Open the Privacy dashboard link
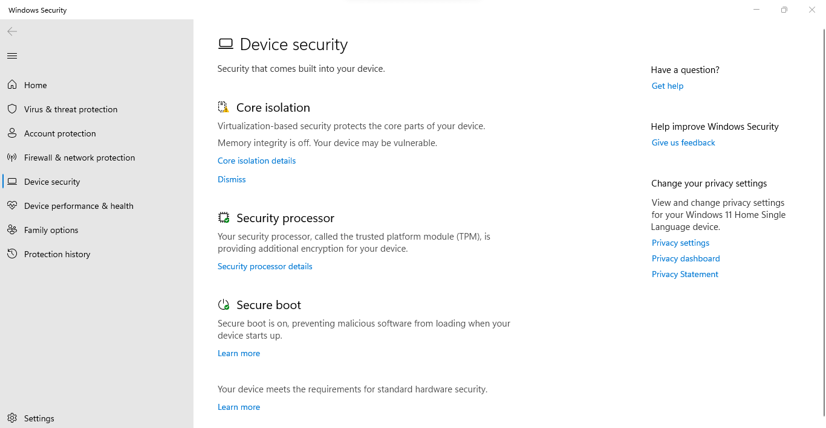This screenshot has width=826, height=428. coord(686,258)
